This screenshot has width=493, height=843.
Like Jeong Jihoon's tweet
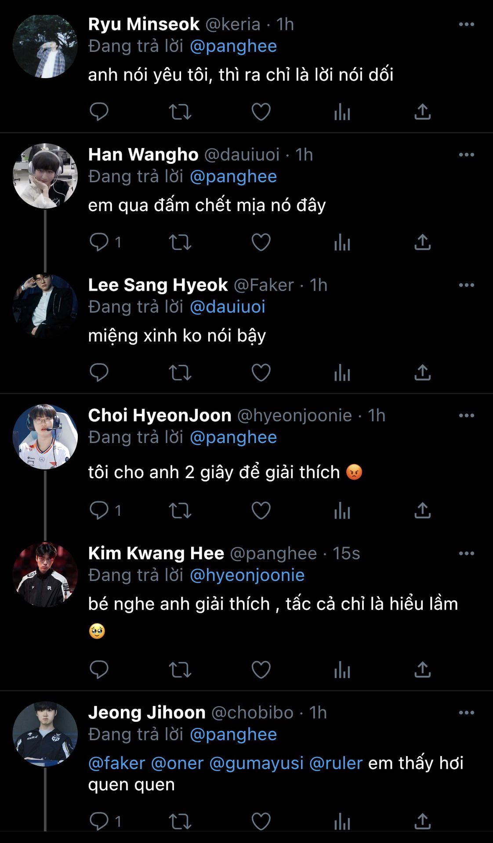point(261,821)
